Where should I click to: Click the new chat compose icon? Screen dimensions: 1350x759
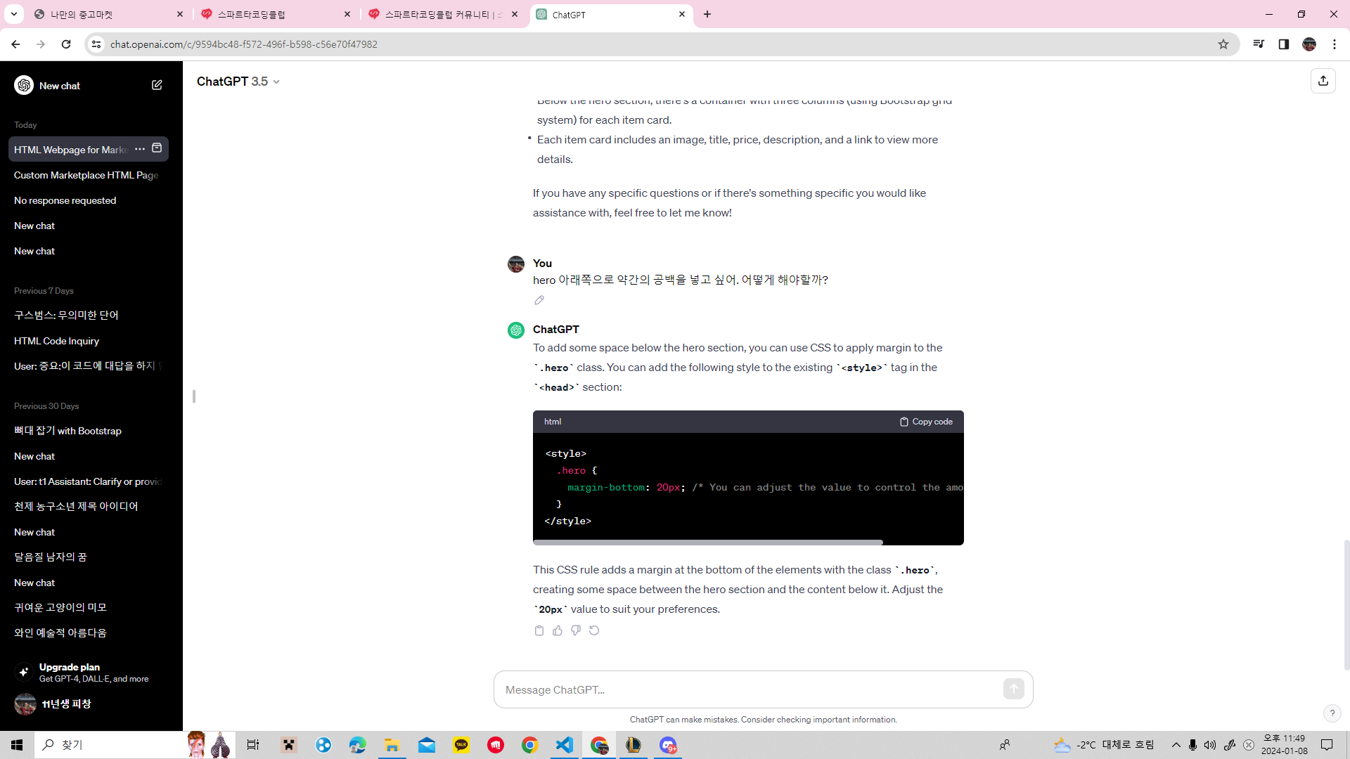tap(157, 85)
